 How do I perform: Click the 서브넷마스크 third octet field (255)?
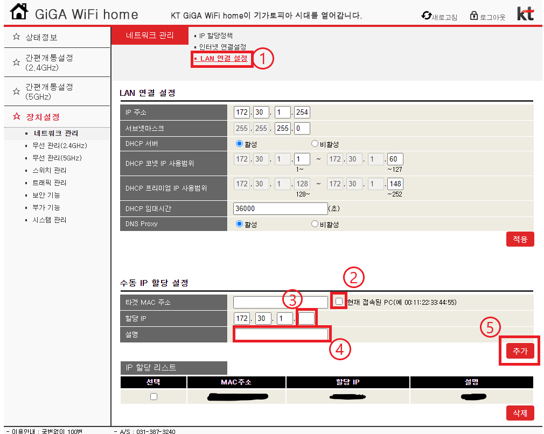coord(282,128)
